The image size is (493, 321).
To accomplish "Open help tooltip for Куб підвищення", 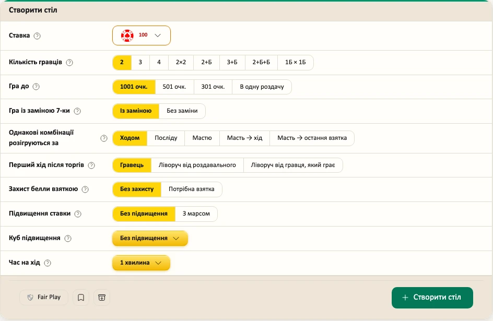I will [67, 239].
